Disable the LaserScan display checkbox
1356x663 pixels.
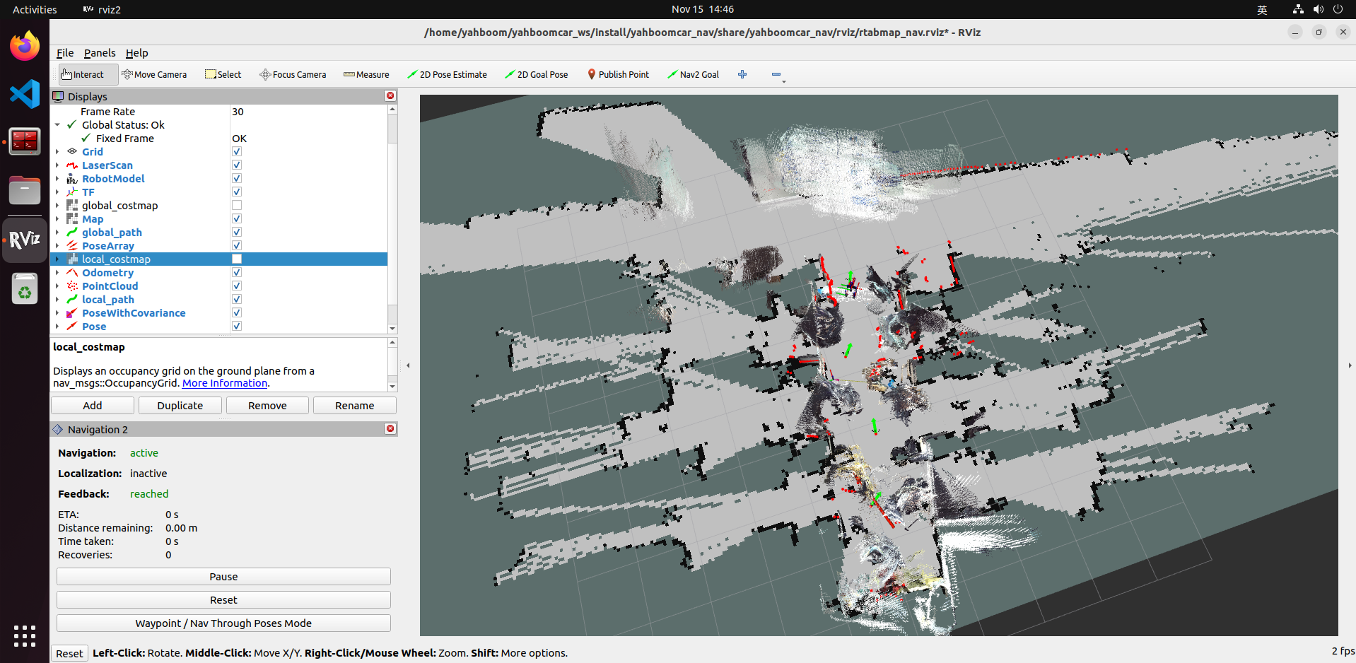click(x=237, y=165)
